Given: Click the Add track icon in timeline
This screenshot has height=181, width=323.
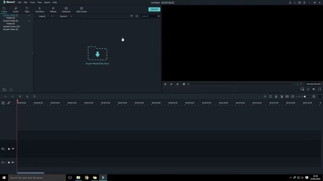Looking at the screenshot, I should 3,103.
